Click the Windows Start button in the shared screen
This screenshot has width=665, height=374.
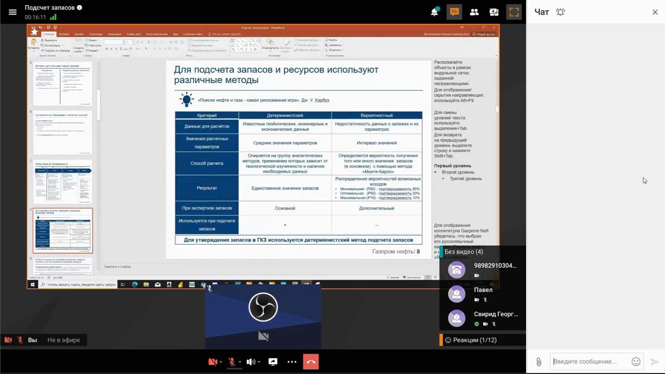coord(32,285)
